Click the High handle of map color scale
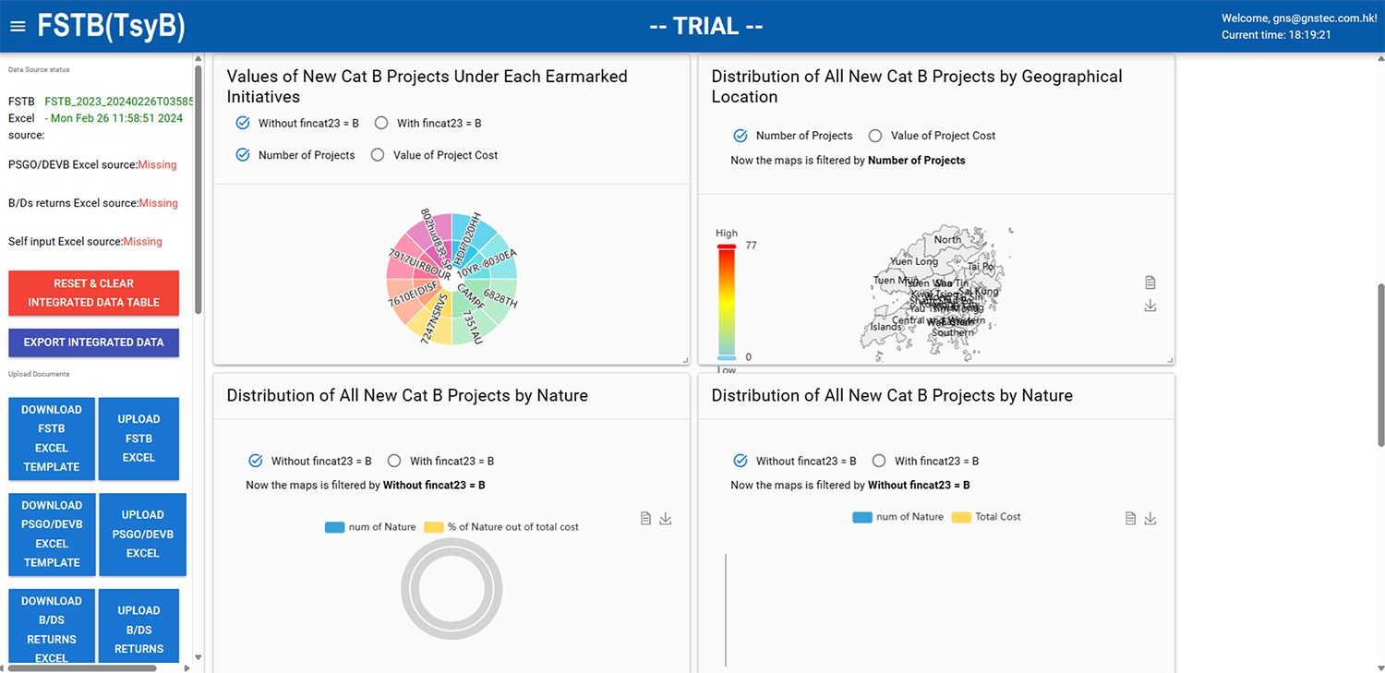 coord(727,246)
